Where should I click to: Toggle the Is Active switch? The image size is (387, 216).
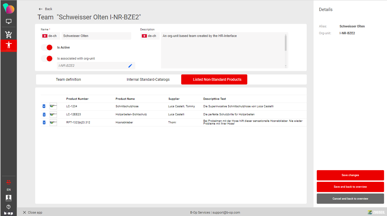[47, 48]
